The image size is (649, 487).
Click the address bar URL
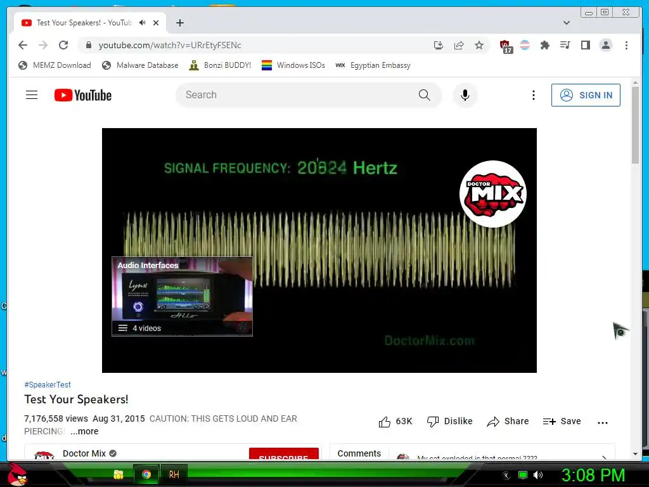(170, 45)
